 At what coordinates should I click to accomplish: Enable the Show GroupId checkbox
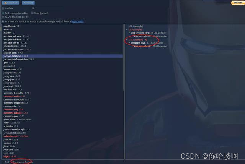pyautogui.click(x=32, y=13)
